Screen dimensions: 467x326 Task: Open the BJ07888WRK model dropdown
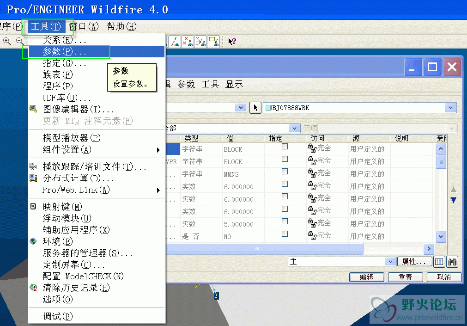pyautogui.click(x=450, y=108)
